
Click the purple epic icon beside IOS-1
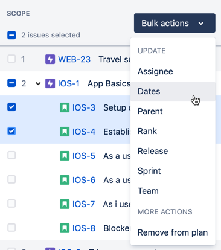click(50, 83)
